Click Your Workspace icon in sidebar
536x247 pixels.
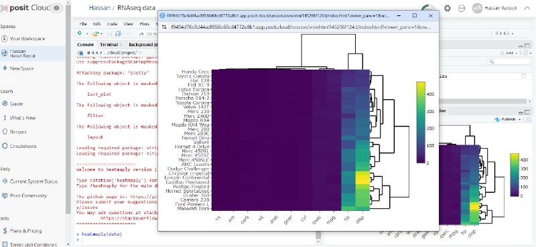pyautogui.click(x=5, y=39)
